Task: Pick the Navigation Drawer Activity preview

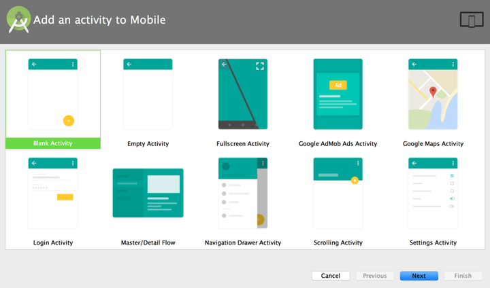Action: pyautogui.click(x=243, y=193)
